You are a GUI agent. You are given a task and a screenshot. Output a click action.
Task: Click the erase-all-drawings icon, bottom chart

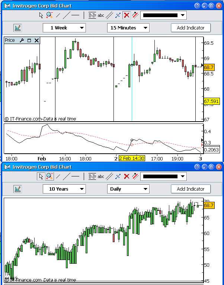[x=135, y=176]
